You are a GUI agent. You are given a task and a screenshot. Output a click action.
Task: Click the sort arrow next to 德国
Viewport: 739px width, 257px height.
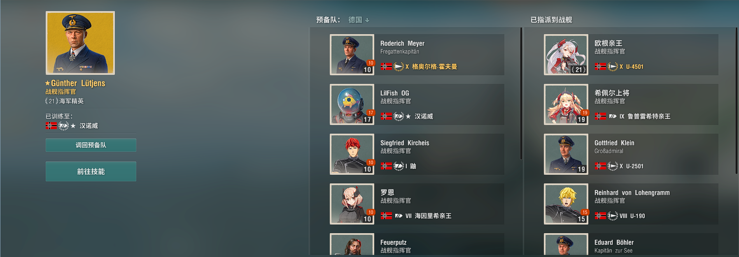(x=367, y=20)
